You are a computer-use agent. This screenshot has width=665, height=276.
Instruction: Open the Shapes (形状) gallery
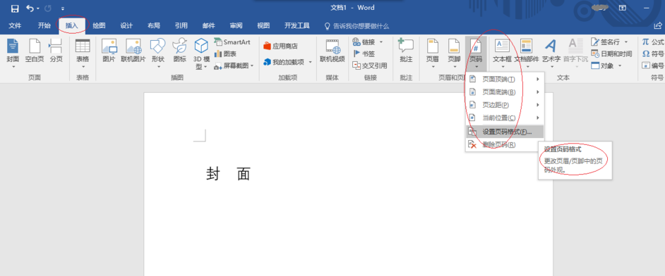pyautogui.click(x=157, y=54)
